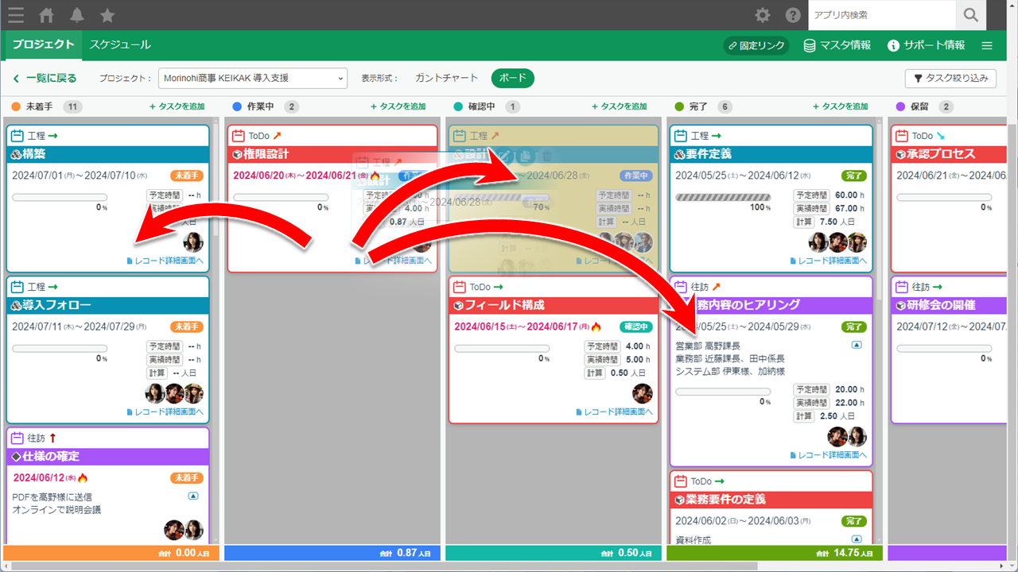Open サポート情報 menu

tap(926, 45)
